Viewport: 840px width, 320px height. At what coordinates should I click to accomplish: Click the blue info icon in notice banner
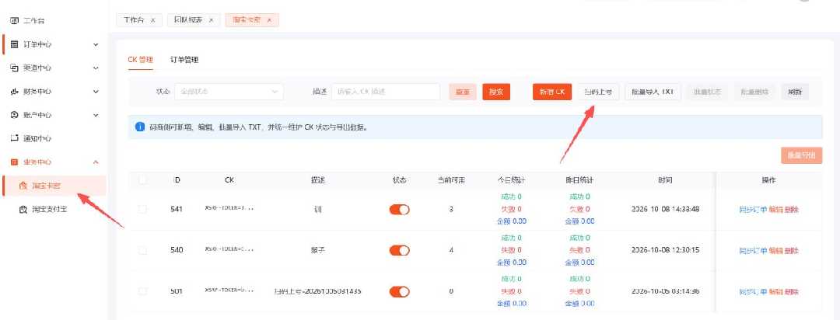coord(140,127)
